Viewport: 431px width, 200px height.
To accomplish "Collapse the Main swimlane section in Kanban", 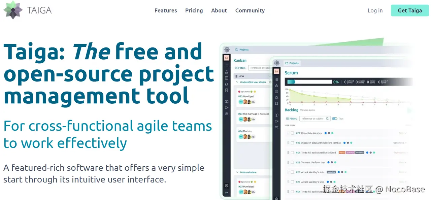I will pyautogui.click(x=237, y=172).
